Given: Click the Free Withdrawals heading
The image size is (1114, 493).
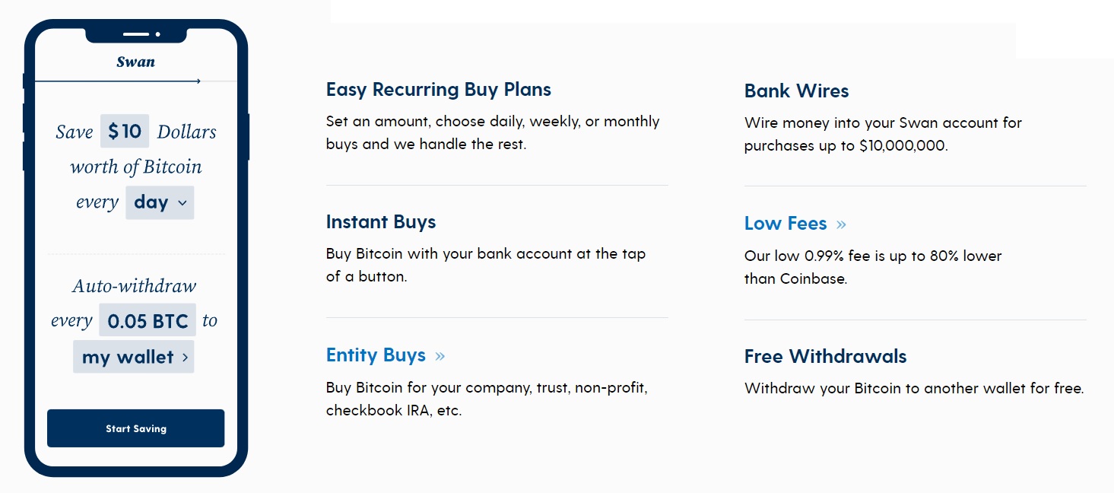Looking at the screenshot, I should [825, 357].
